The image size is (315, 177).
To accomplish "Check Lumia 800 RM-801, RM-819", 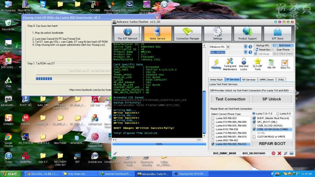I will point(213,137).
